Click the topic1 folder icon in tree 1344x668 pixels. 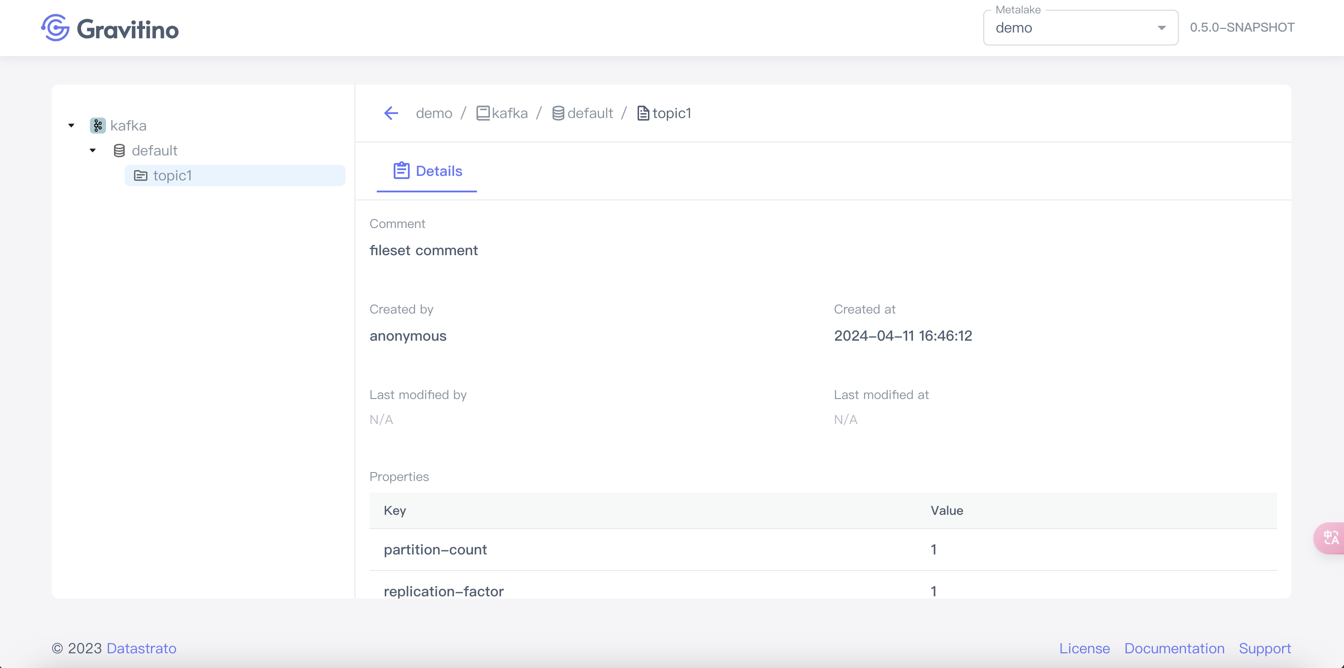click(x=140, y=176)
